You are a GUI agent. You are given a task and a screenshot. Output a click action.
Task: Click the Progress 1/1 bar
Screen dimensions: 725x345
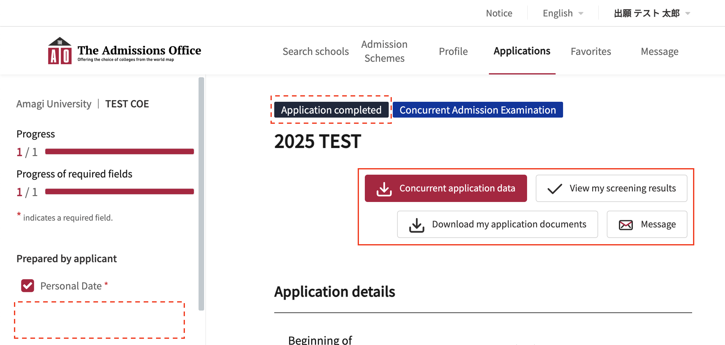coord(119,151)
